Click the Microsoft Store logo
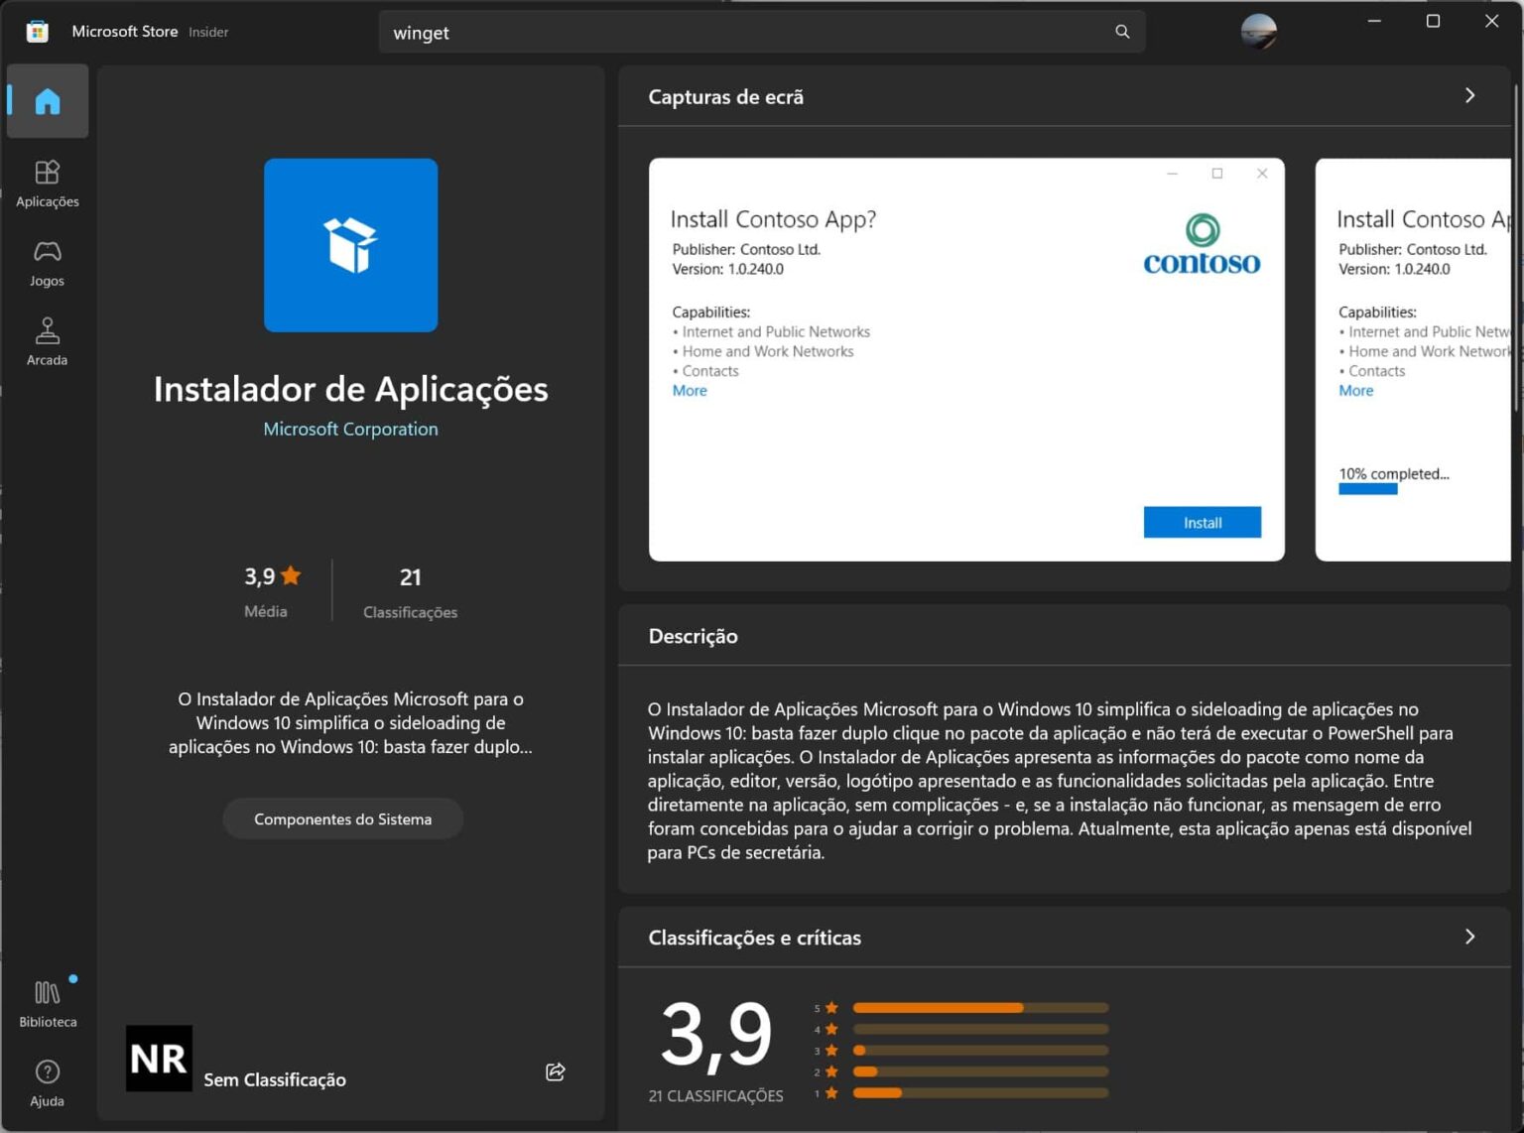1524x1133 pixels. tap(36, 31)
